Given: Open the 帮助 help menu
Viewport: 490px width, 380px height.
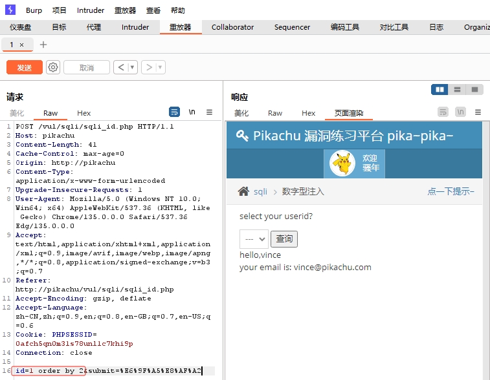Looking at the screenshot, I should (x=178, y=10).
